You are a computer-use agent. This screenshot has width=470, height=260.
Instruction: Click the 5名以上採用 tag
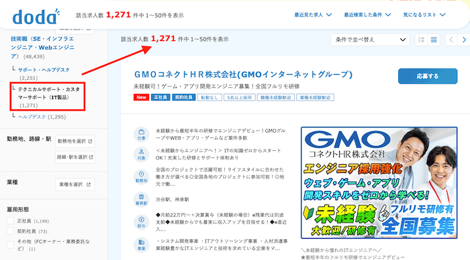239,97
